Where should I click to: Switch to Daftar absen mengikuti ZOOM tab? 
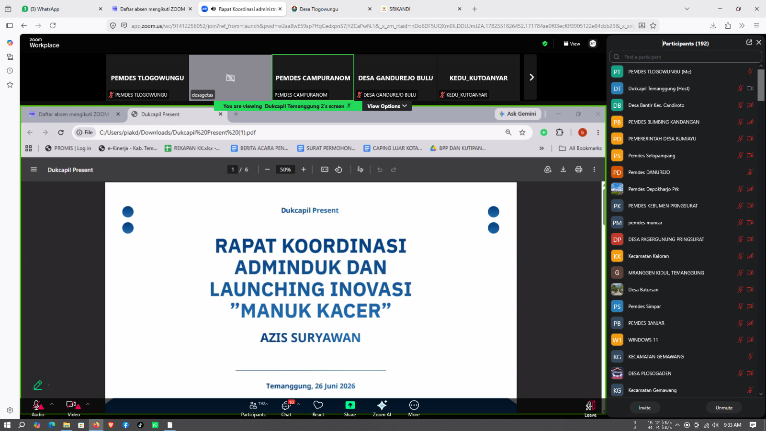pyautogui.click(x=152, y=9)
